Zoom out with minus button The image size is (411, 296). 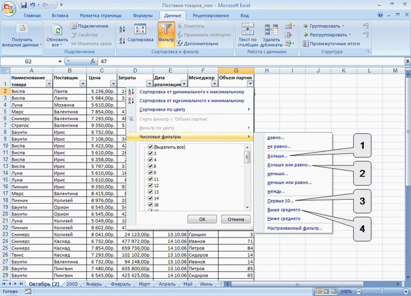point(359,291)
